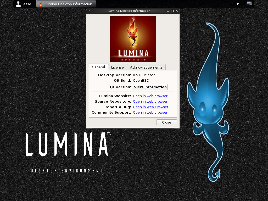268x201 pixels.
Task: Minimize the Lumina Desktop Information window
Action: click(168, 11)
